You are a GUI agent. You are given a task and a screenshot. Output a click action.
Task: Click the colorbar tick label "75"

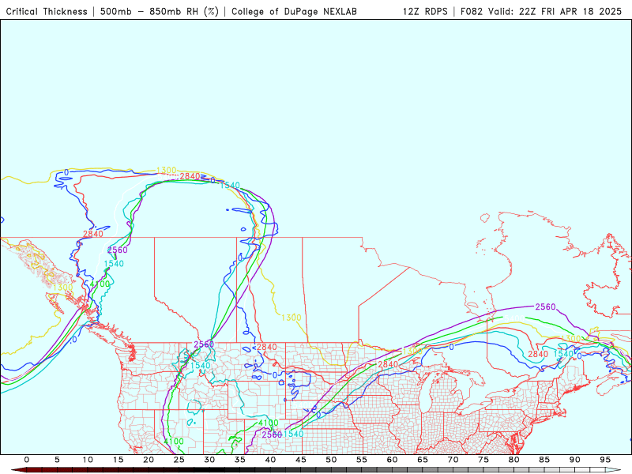[483, 460]
